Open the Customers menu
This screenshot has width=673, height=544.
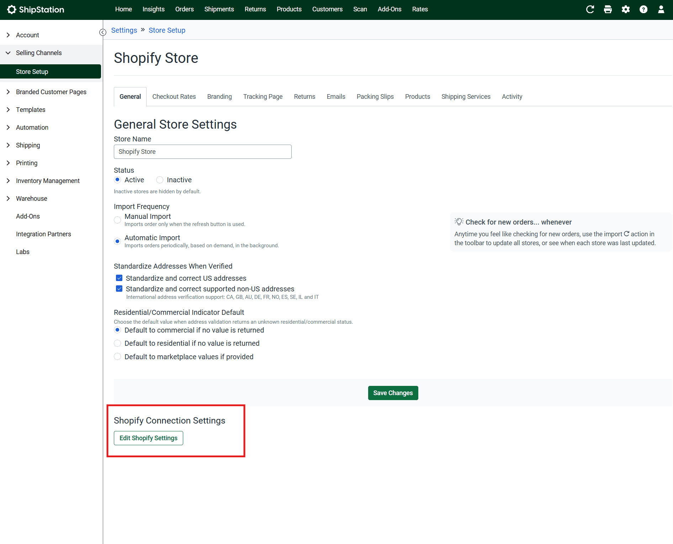(327, 9)
